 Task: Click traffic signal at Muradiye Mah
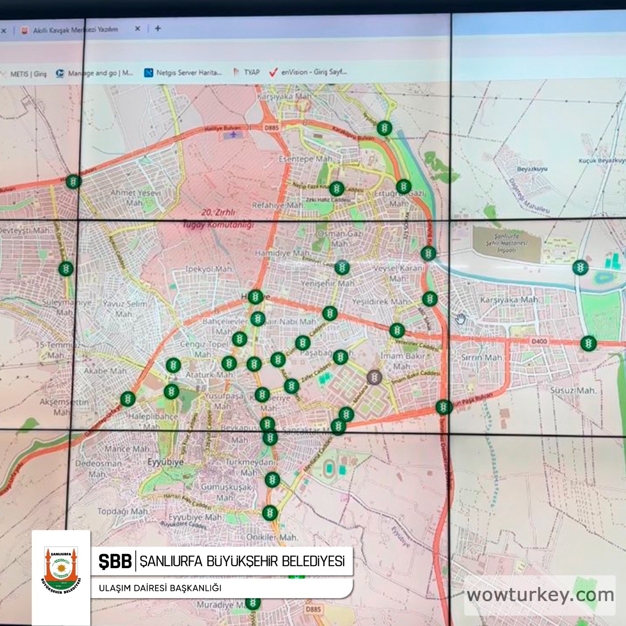pyautogui.click(x=253, y=603)
